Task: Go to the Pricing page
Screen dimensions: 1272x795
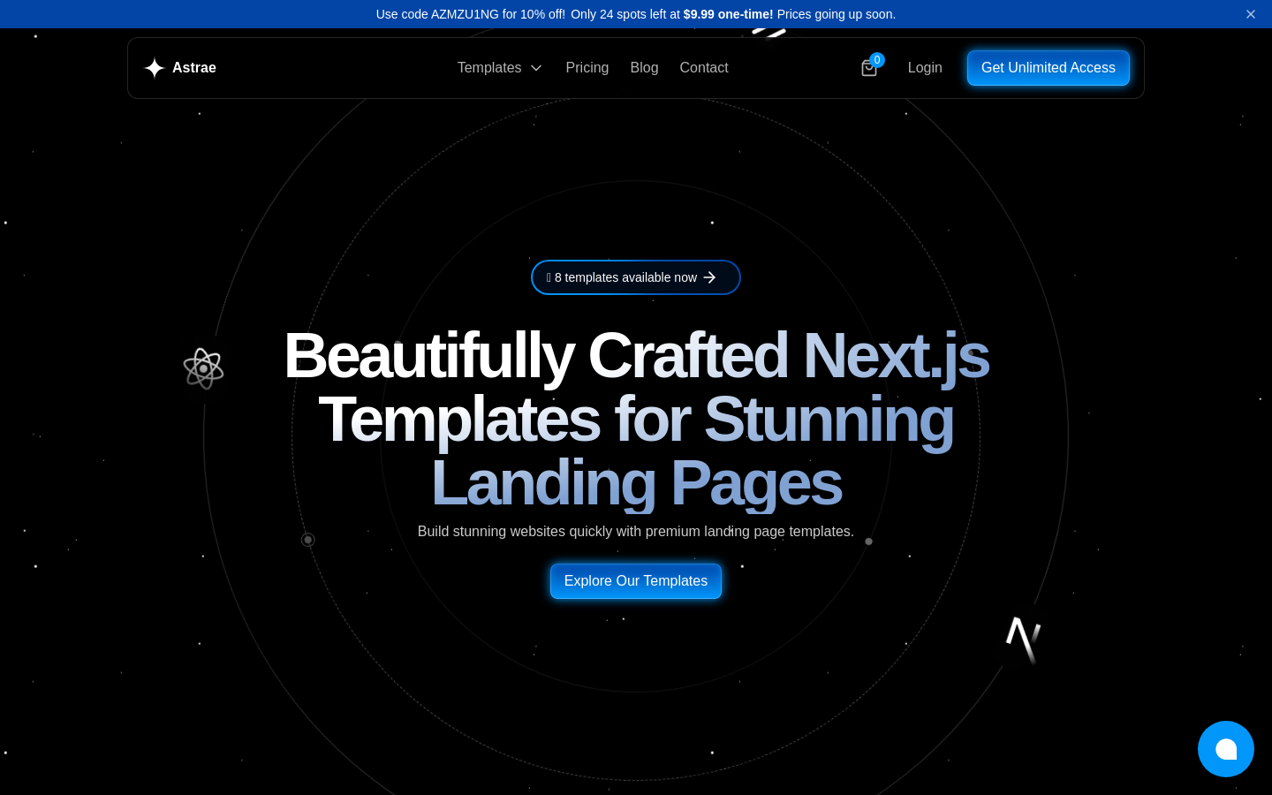Action: point(587,68)
